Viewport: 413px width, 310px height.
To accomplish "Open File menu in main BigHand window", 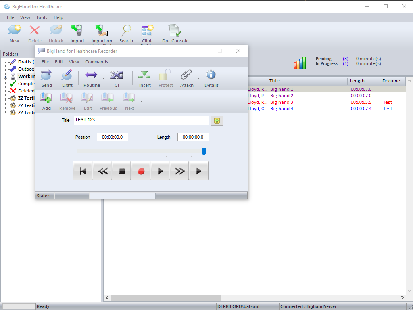I will coord(10,17).
